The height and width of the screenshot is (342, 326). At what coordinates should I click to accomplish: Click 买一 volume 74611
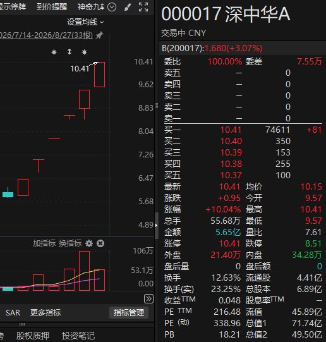pyautogui.click(x=277, y=130)
